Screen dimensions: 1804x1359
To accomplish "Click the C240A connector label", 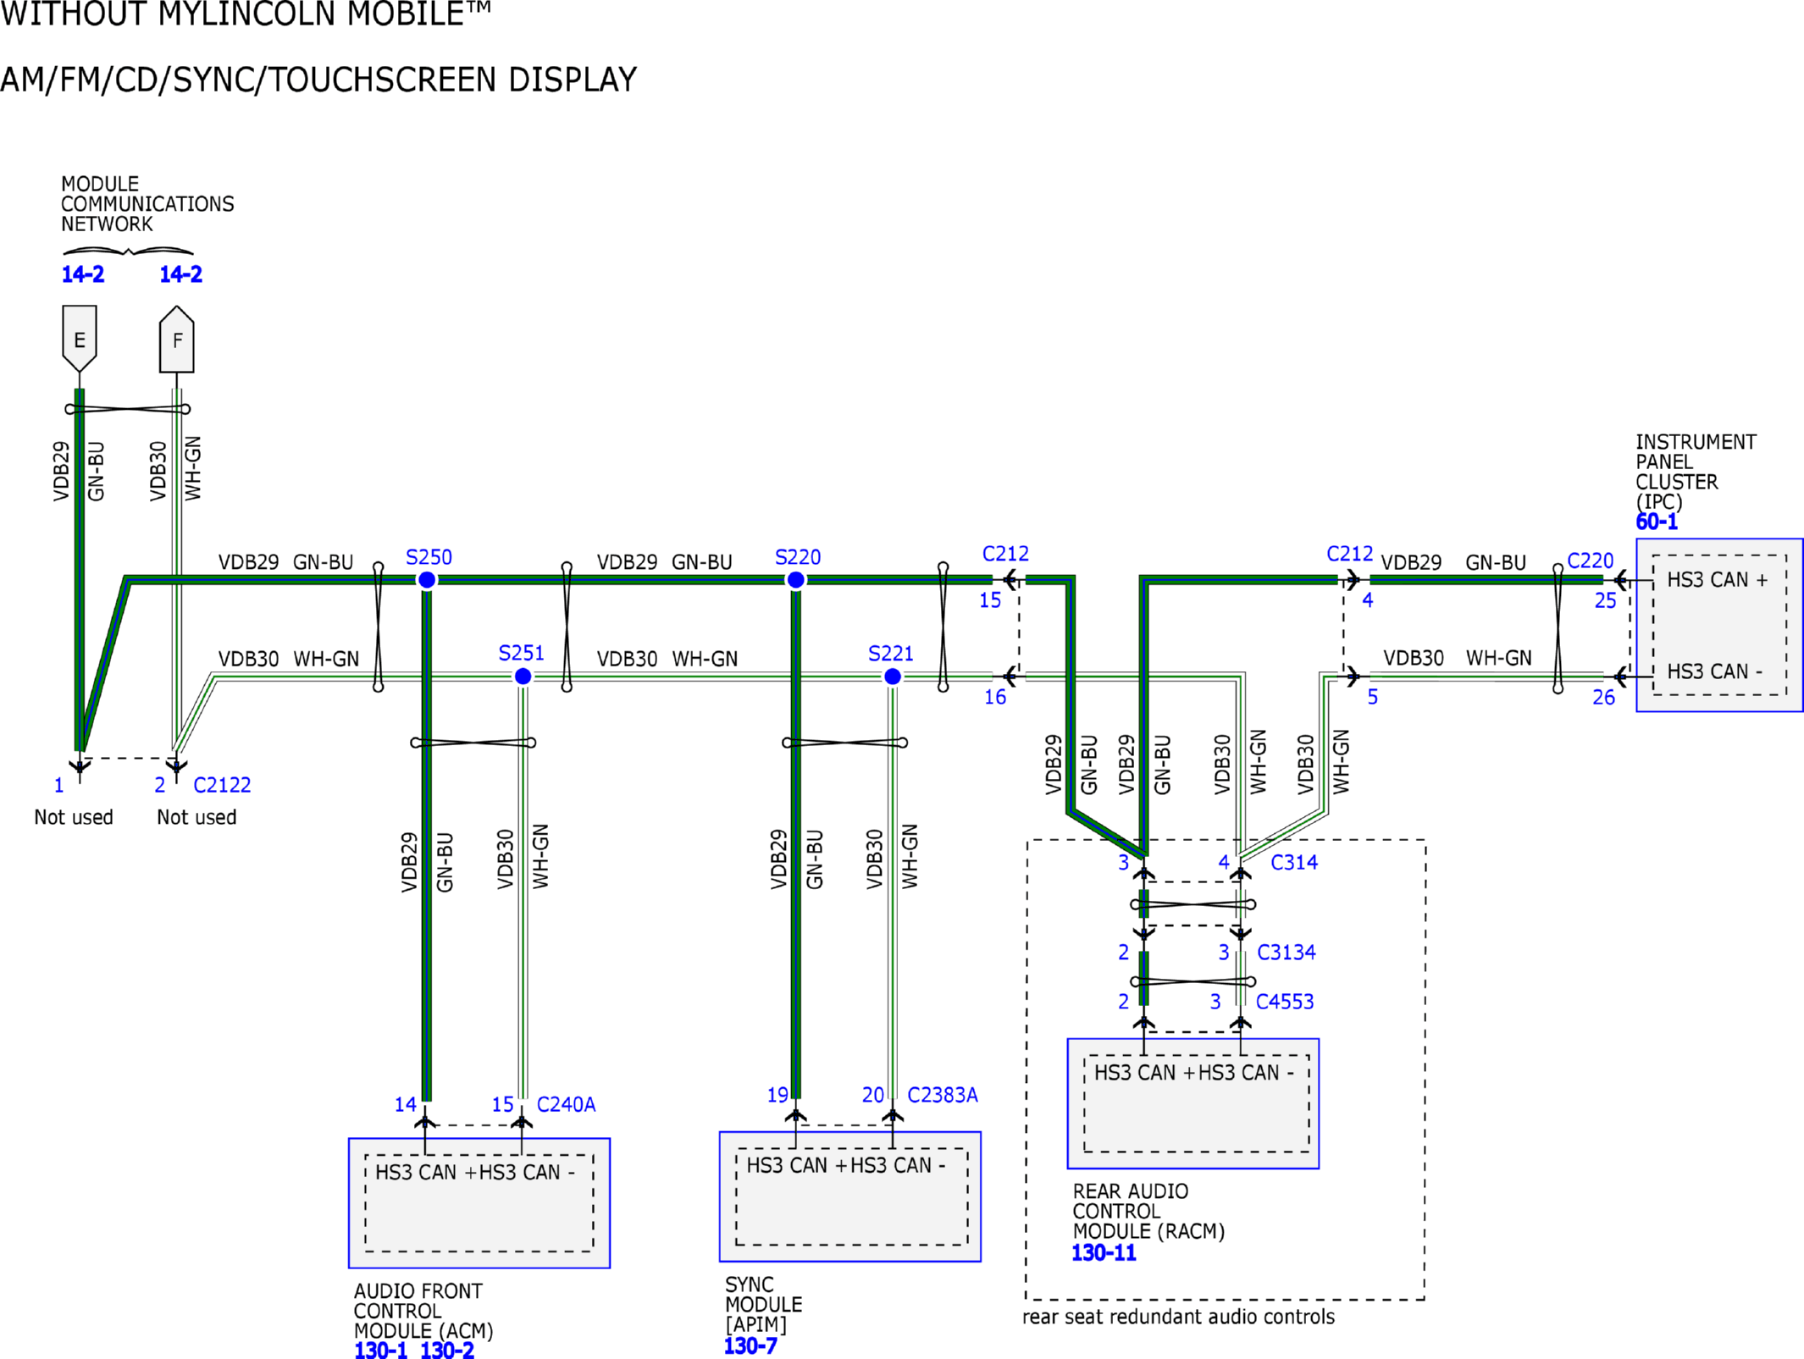I will tap(566, 1104).
